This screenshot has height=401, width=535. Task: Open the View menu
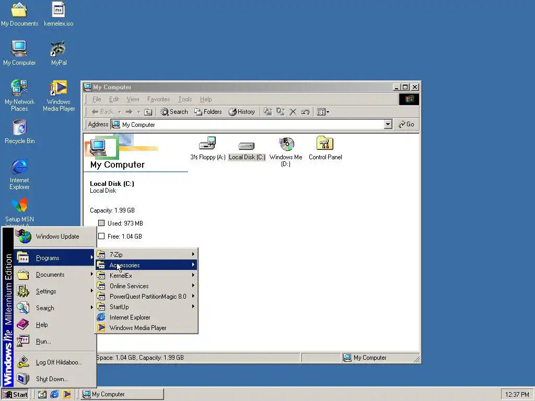(133, 99)
